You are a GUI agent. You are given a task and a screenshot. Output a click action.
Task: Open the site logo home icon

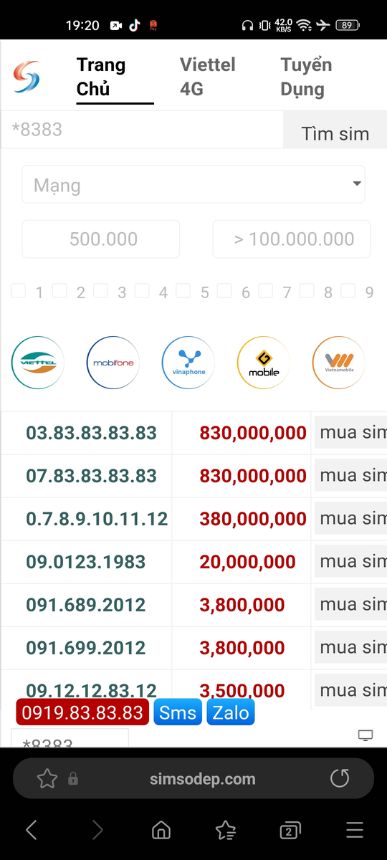click(27, 77)
